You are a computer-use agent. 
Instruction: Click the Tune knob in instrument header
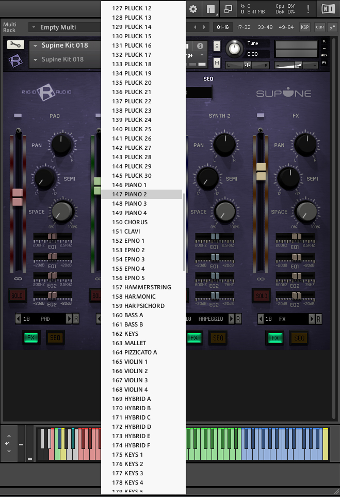coord(234,49)
